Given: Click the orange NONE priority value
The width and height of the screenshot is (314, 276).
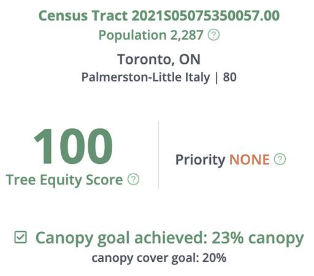Looking at the screenshot, I should [x=250, y=159].
